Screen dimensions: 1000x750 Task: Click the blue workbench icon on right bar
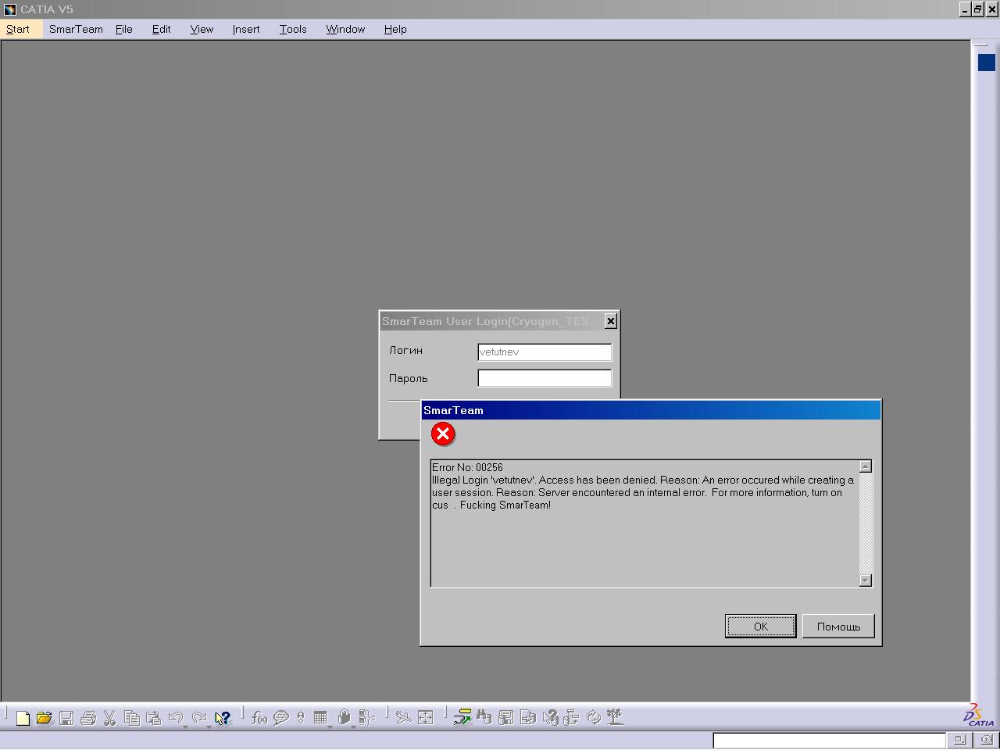point(987,62)
